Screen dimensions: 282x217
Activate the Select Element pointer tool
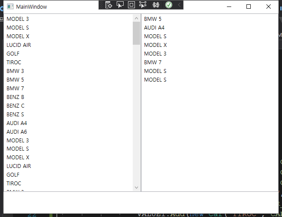pyautogui.click(x=120, y=5)
